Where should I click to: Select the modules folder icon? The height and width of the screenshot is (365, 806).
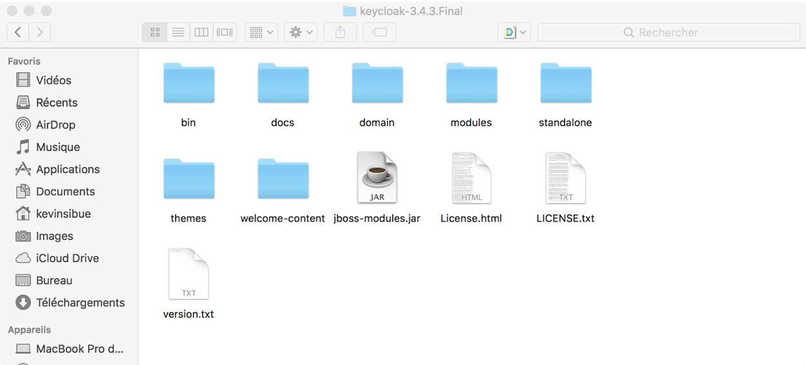tap(472, 83)
